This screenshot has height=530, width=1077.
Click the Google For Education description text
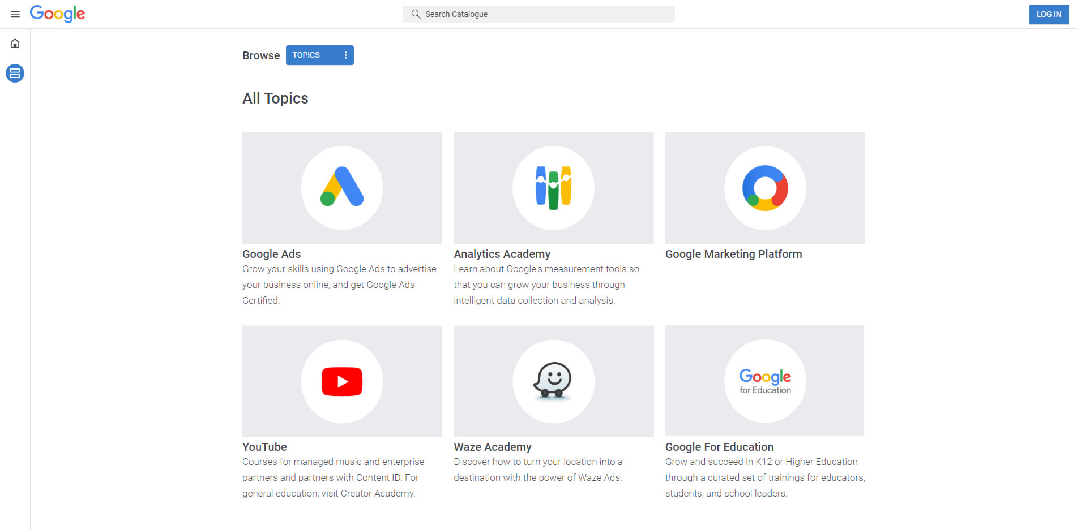765,477
